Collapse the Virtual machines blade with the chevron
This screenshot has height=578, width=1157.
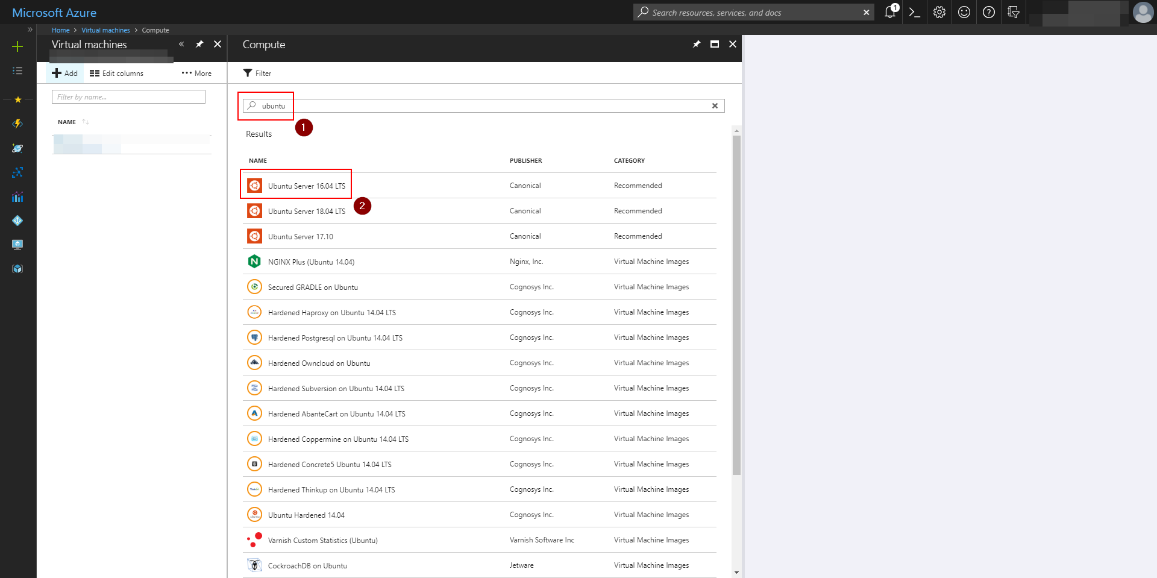pyautogui.click(x=181, y=44)
